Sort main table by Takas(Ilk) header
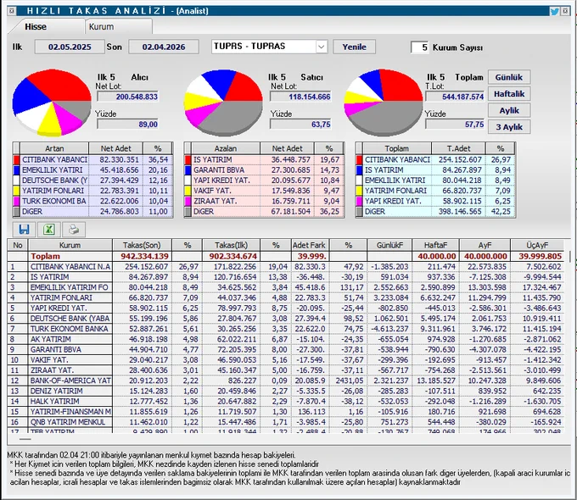577x500 pixels. 231,245
